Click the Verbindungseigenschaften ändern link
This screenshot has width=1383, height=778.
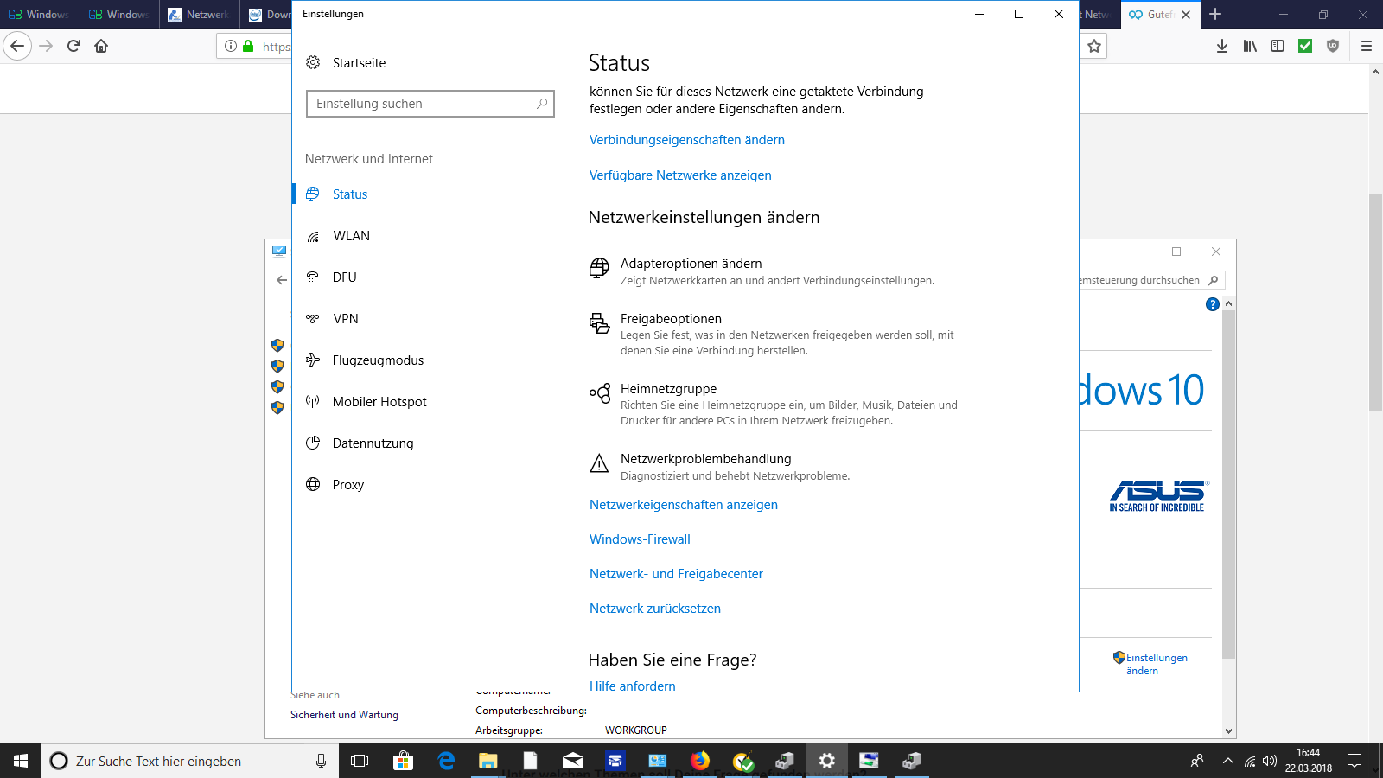[686, 140]
